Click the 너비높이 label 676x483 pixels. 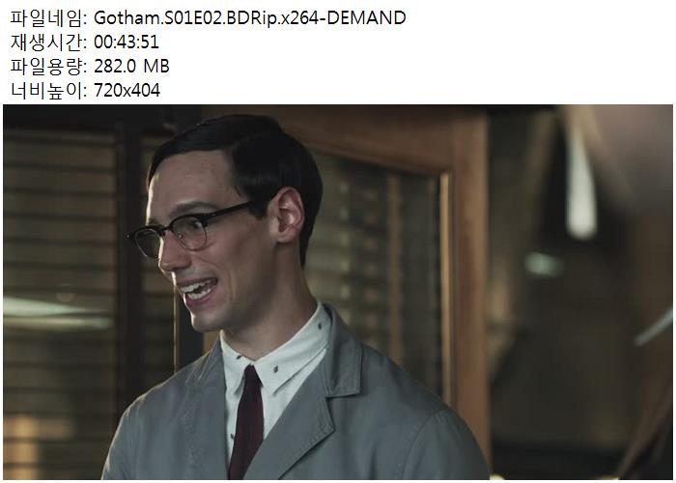pos(48,91)
